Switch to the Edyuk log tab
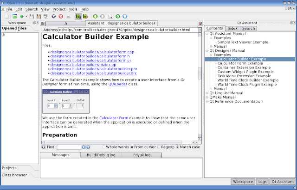 142,155
